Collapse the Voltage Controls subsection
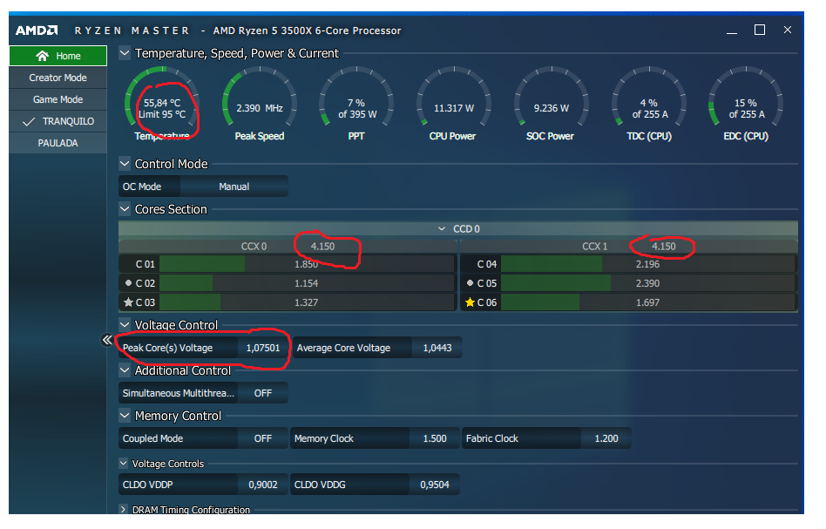 point(124,464)
